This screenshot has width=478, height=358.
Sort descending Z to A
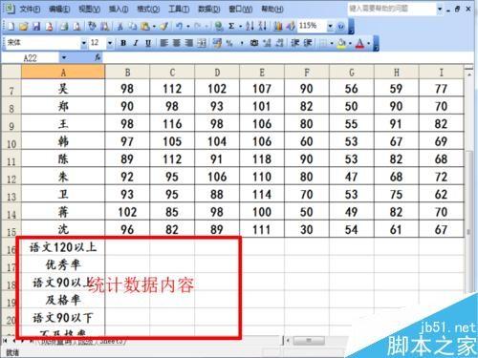pyautogui.click(x=262, y=26)
